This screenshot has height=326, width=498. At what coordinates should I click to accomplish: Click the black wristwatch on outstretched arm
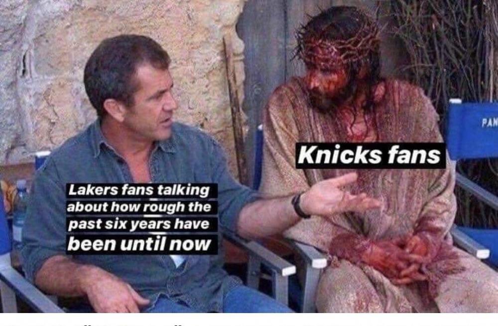tap(299, 206)
